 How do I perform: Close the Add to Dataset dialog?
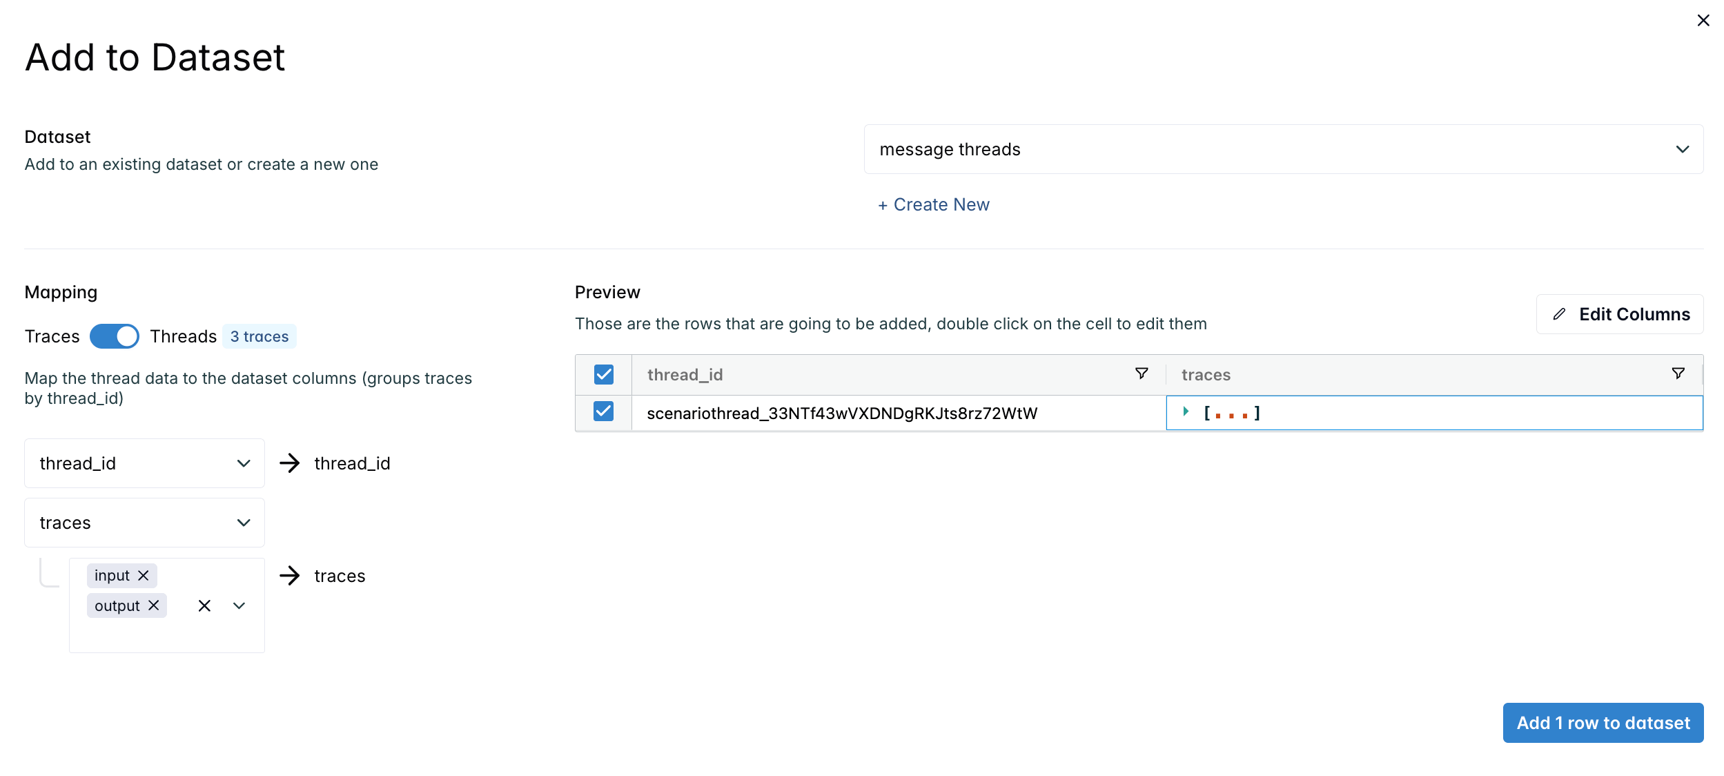pos(1703,21)
